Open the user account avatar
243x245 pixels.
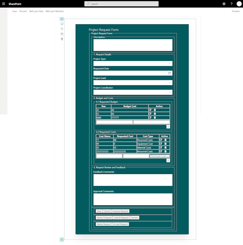point(239,4)
